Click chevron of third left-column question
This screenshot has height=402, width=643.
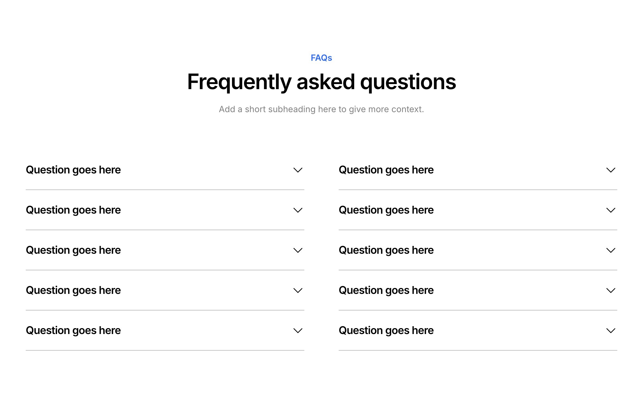(298, 251)
